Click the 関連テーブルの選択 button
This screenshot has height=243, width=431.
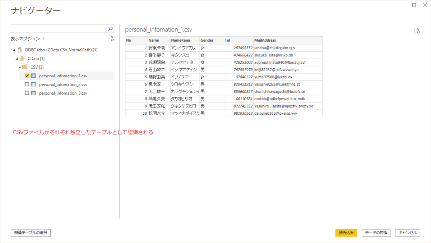30,233
